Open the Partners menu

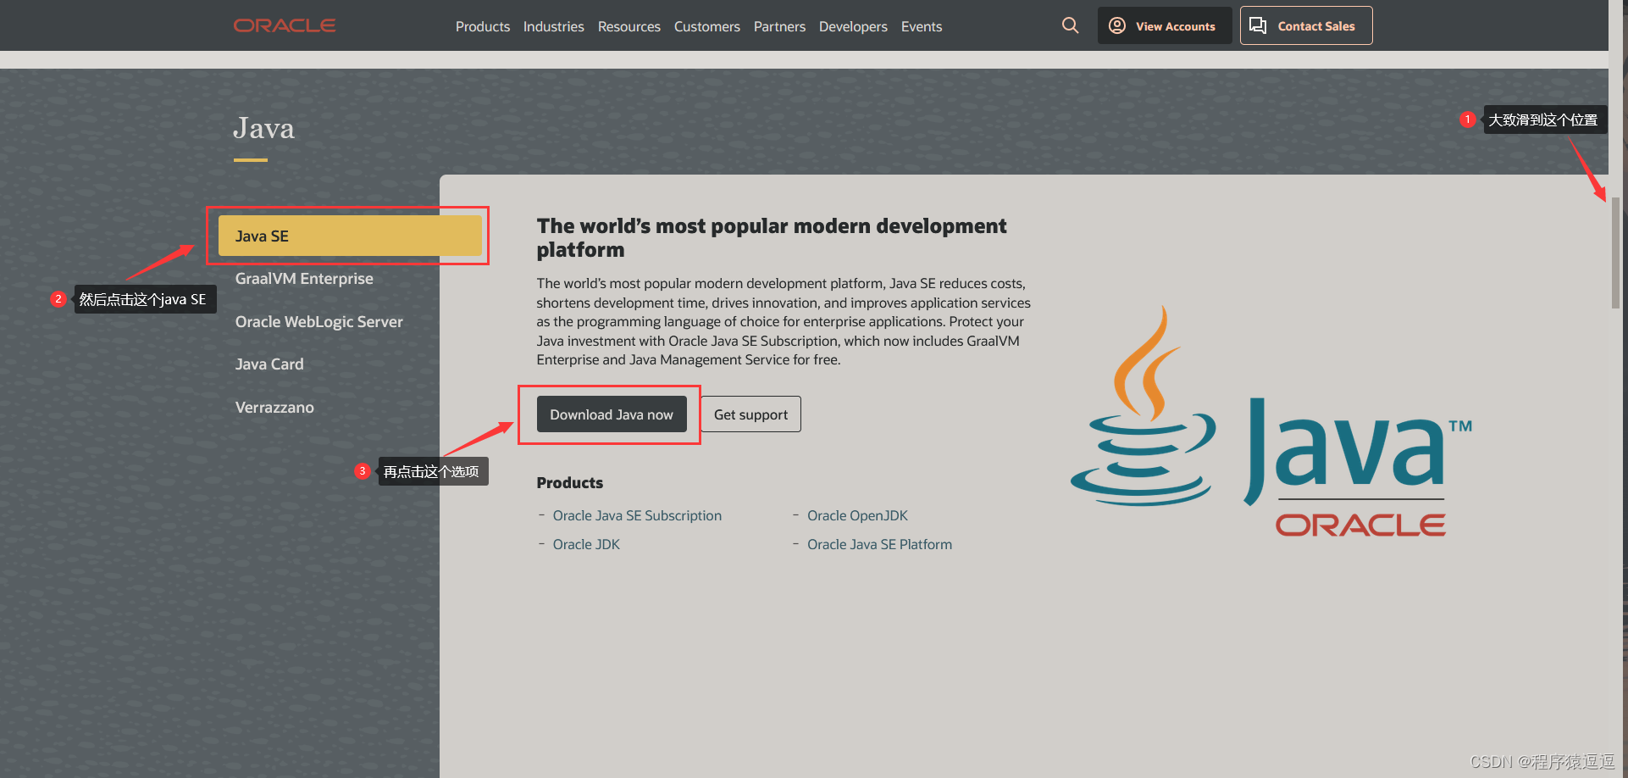pos(779,26)
